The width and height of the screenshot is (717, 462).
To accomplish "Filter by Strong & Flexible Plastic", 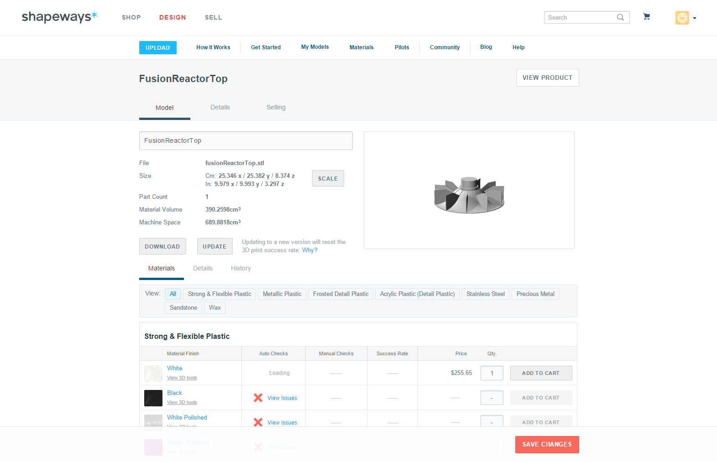I will coord(220,294).
